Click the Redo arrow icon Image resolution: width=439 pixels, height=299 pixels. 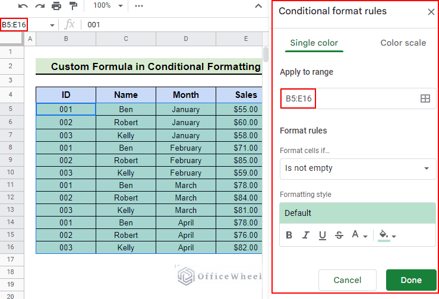click(40, 6)
